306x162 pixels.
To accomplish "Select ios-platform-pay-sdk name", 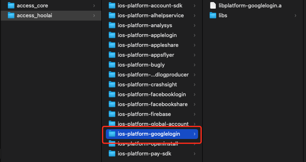I will click(x=145, y=154).
